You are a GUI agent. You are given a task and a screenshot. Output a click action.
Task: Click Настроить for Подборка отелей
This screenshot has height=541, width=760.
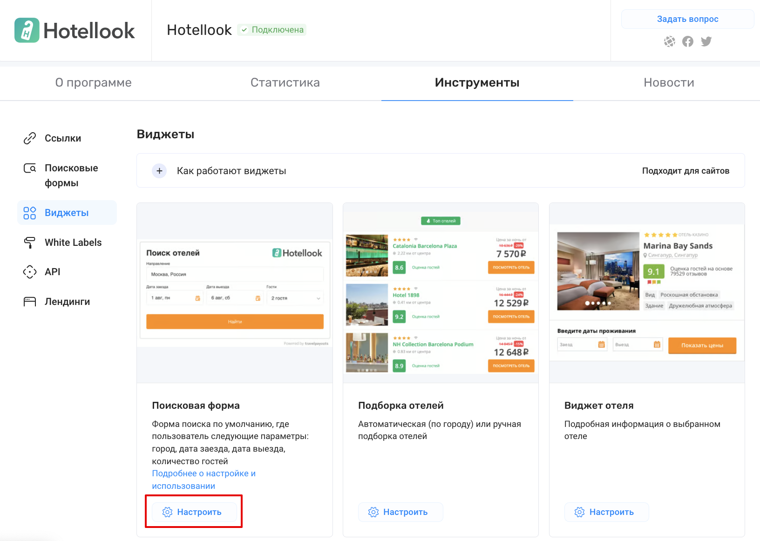[400, 512]
